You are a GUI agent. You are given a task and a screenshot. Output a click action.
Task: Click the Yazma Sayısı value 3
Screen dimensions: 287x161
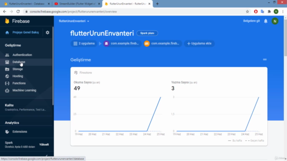173,89
